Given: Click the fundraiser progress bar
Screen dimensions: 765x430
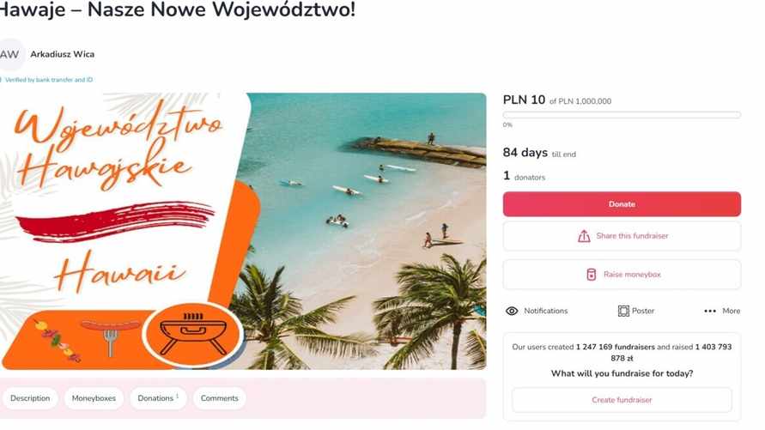Looking at the screenshot, I should tap(622, 115).
